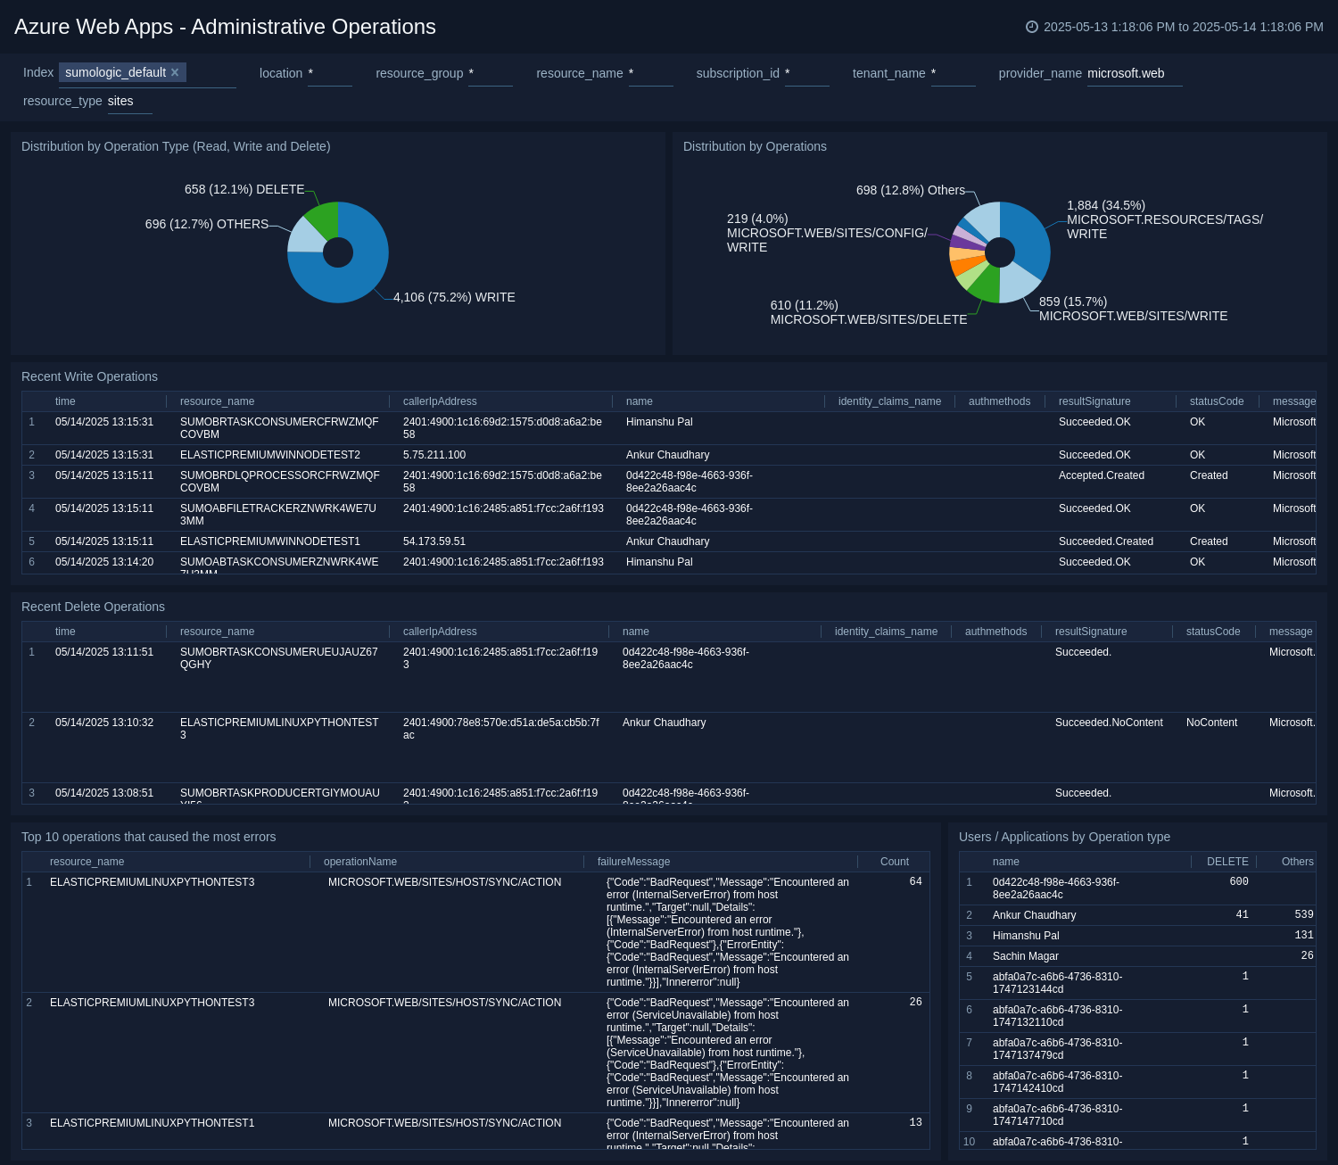Click the 05/14/2025 13:10:32 delete time cell

coord(104,723)
